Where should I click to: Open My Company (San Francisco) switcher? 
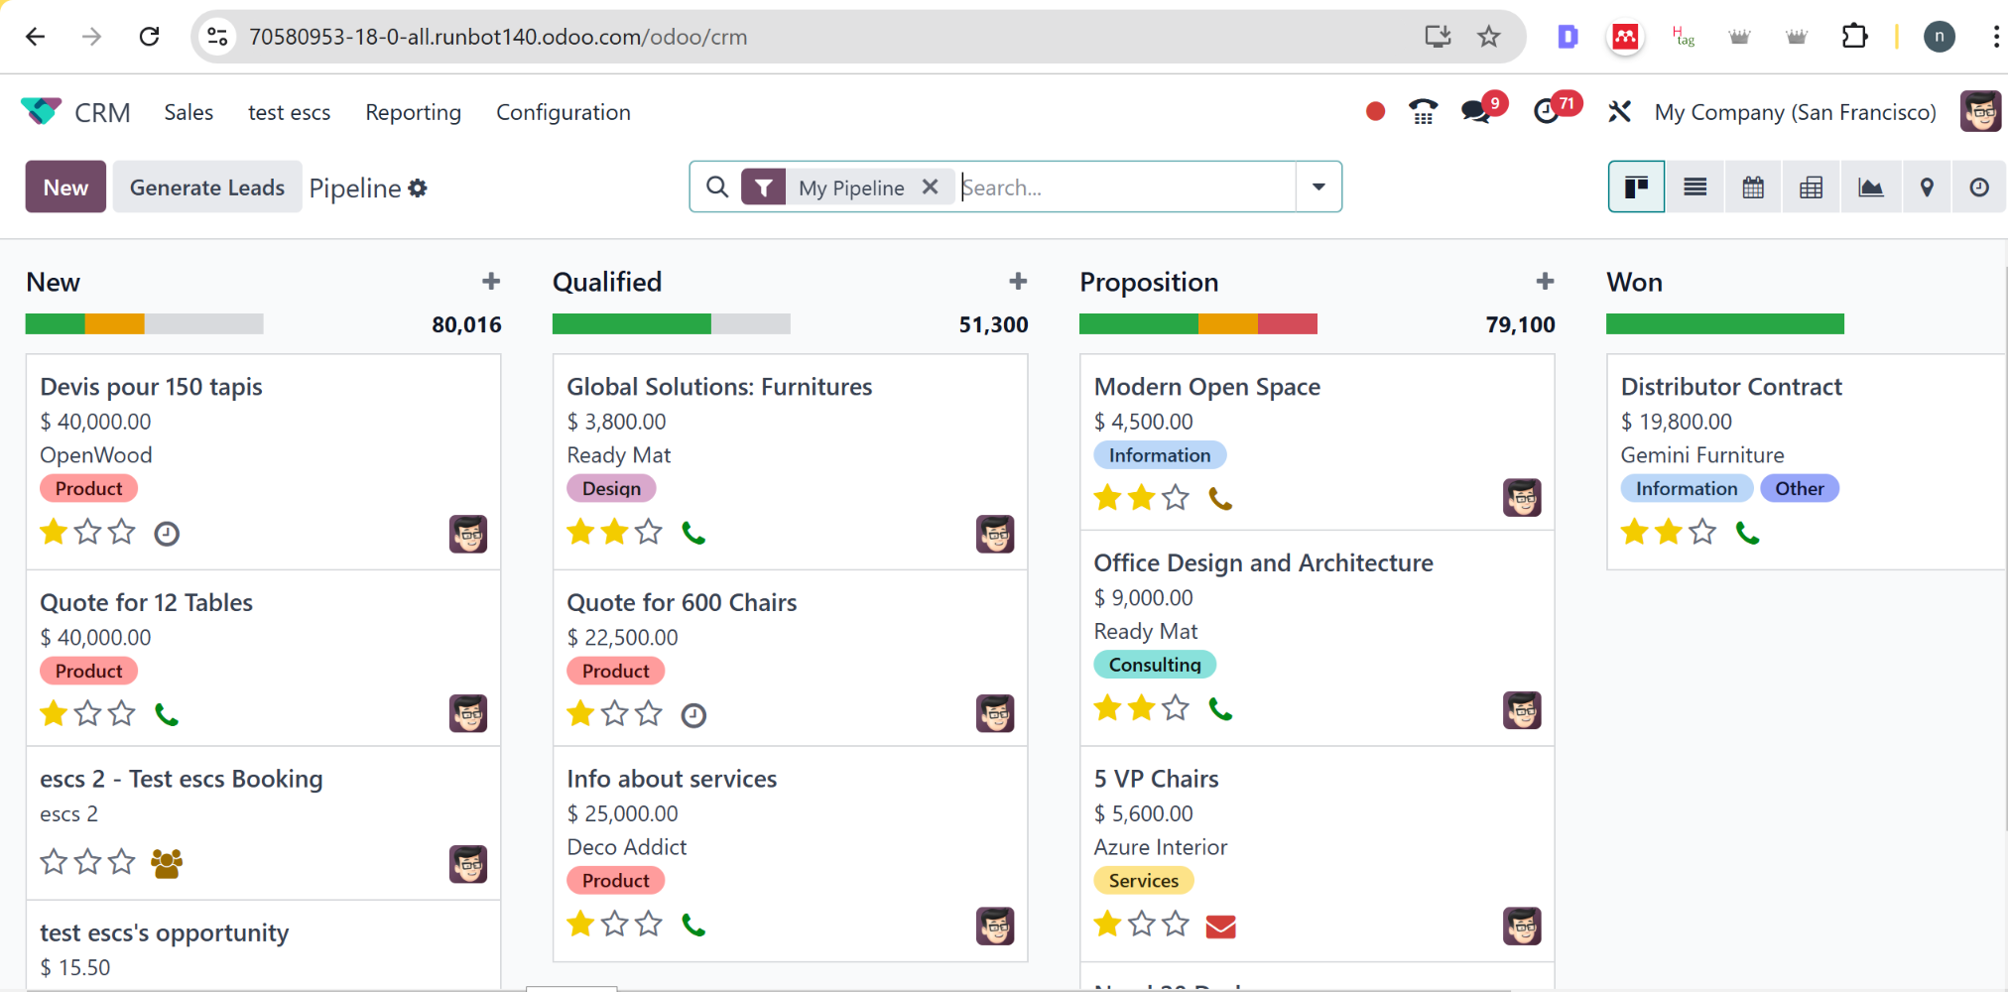click(1795, 112)
